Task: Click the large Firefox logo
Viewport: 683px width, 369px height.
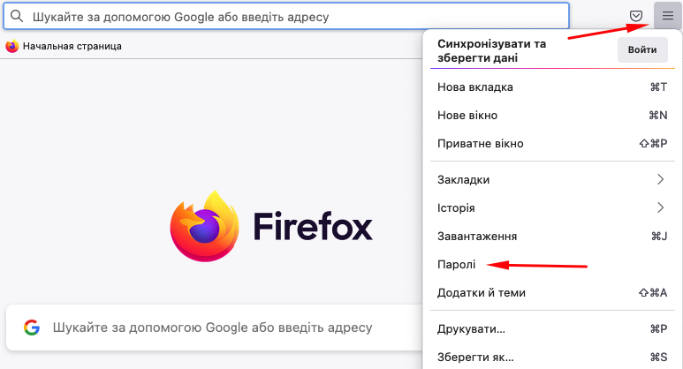Action: tap(205, 226)
